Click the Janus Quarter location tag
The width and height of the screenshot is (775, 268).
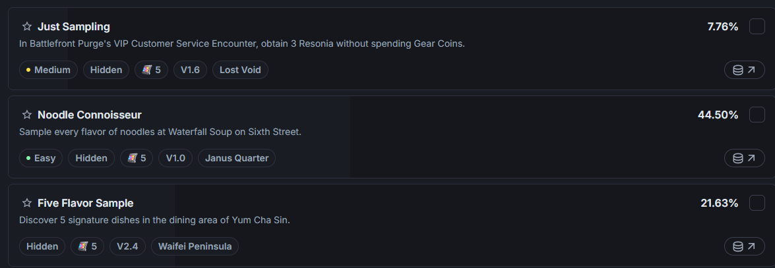[237, 158]
